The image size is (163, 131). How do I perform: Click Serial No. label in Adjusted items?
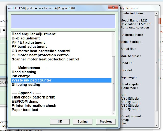tap(128, 49)
